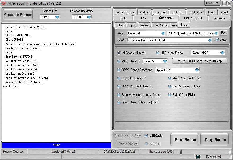Open the About tab
This screenshot has height=160, width=233.
[224, 12]
